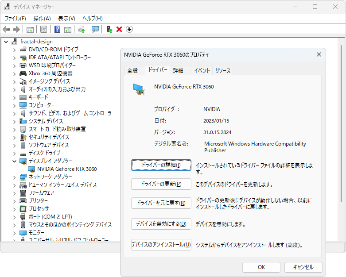Click デバイスを無効にする(D) button
The height and width of the screenshot is (277, 346).
[161, 224]
